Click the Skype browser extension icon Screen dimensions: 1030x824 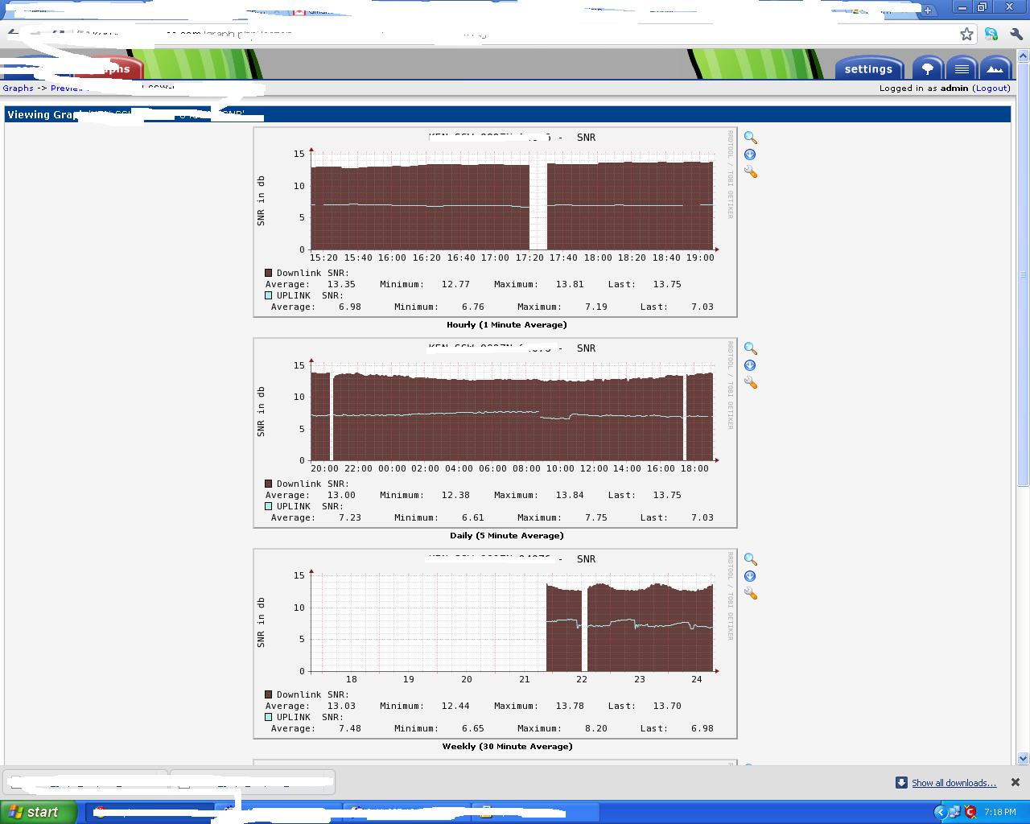tap(991, 34)
